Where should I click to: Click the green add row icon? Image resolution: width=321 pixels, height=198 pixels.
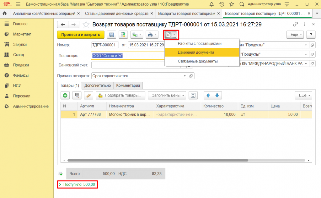pyautogui.click(x=65, y=95)
